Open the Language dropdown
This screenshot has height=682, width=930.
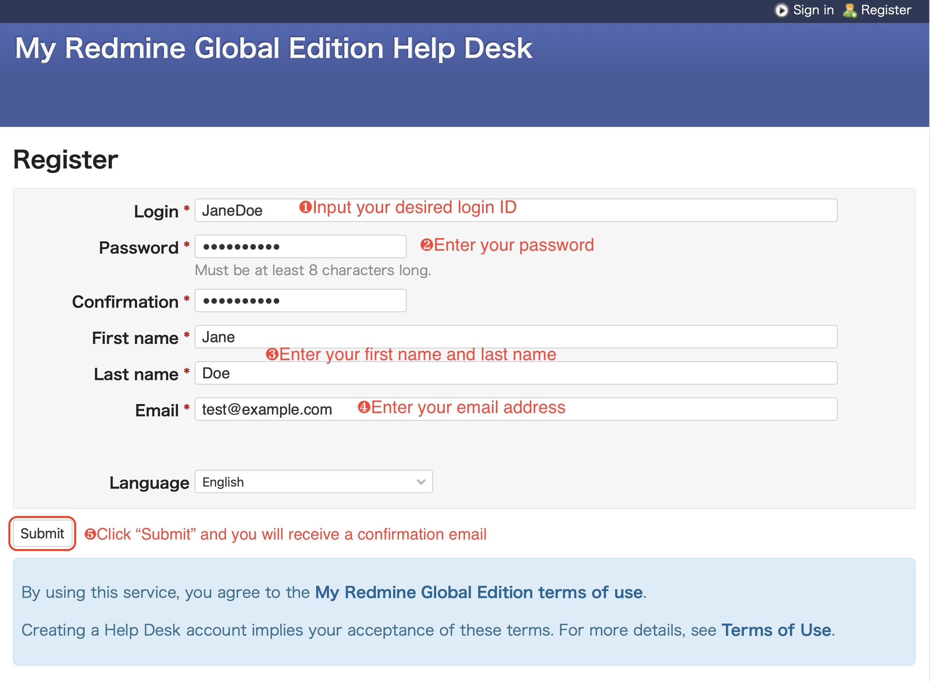313,482
